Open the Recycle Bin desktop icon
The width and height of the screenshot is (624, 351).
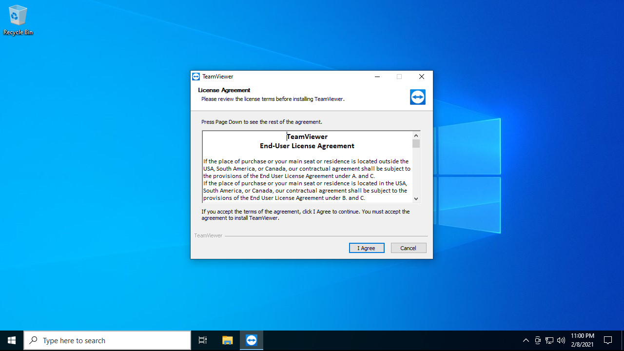[18, 19]
